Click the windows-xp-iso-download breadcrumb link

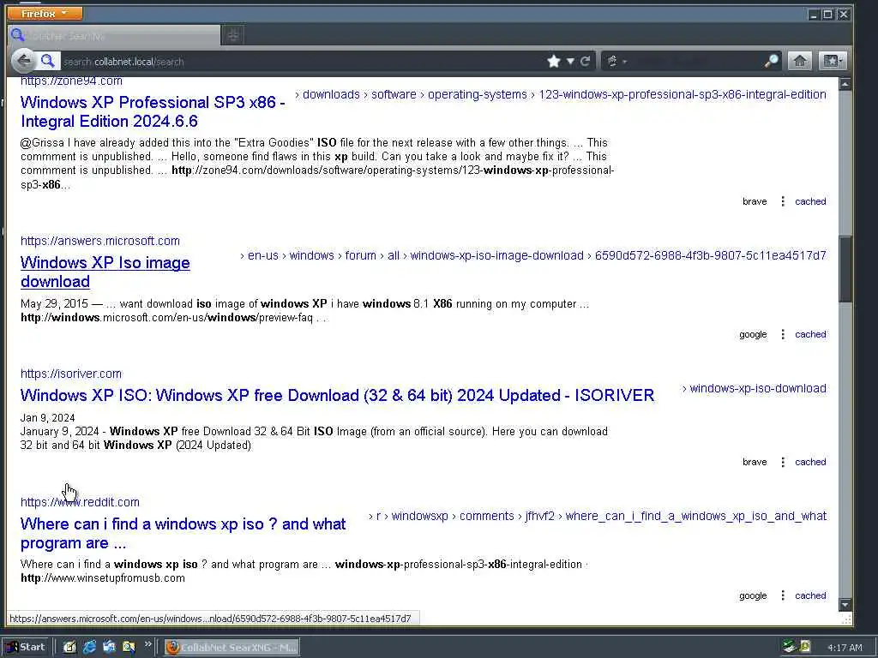coord(758,388)
